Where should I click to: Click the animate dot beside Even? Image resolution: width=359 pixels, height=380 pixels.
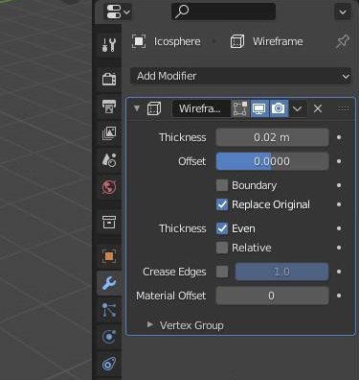tap(339, 228)
